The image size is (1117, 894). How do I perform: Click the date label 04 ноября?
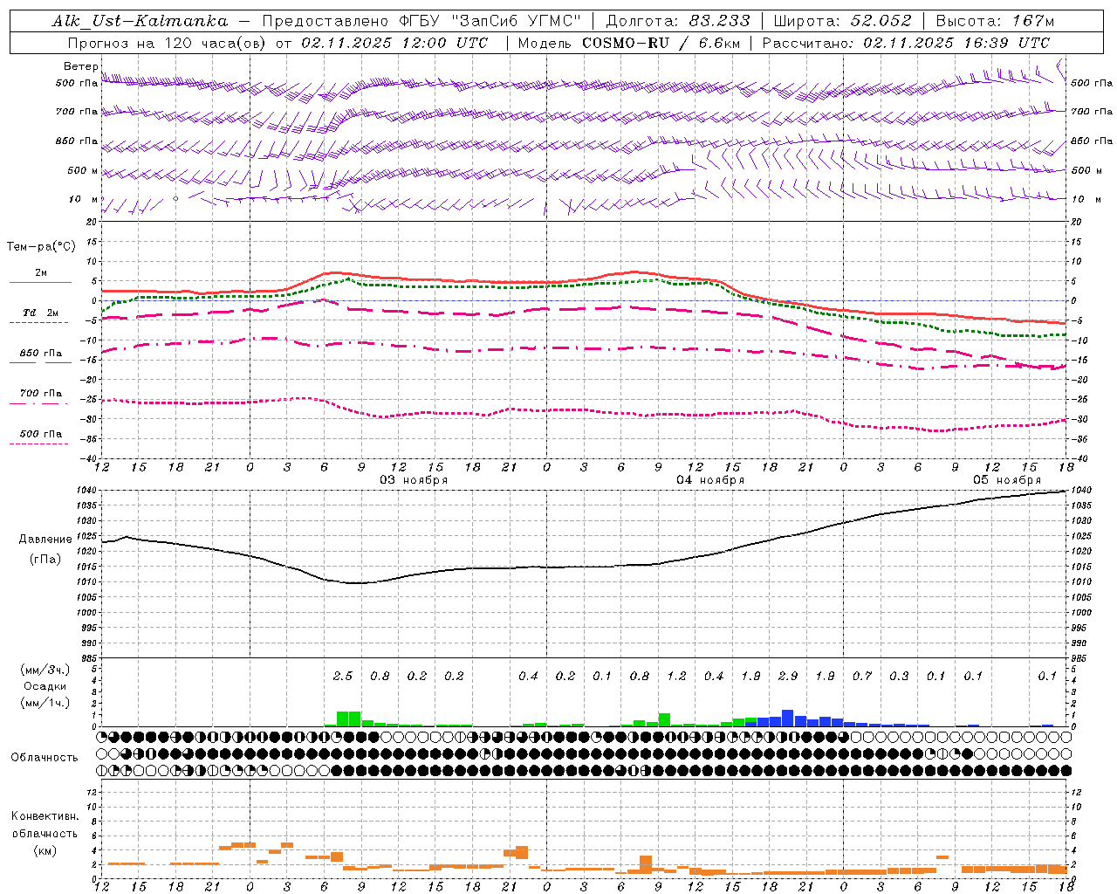(x=710, y=479)
